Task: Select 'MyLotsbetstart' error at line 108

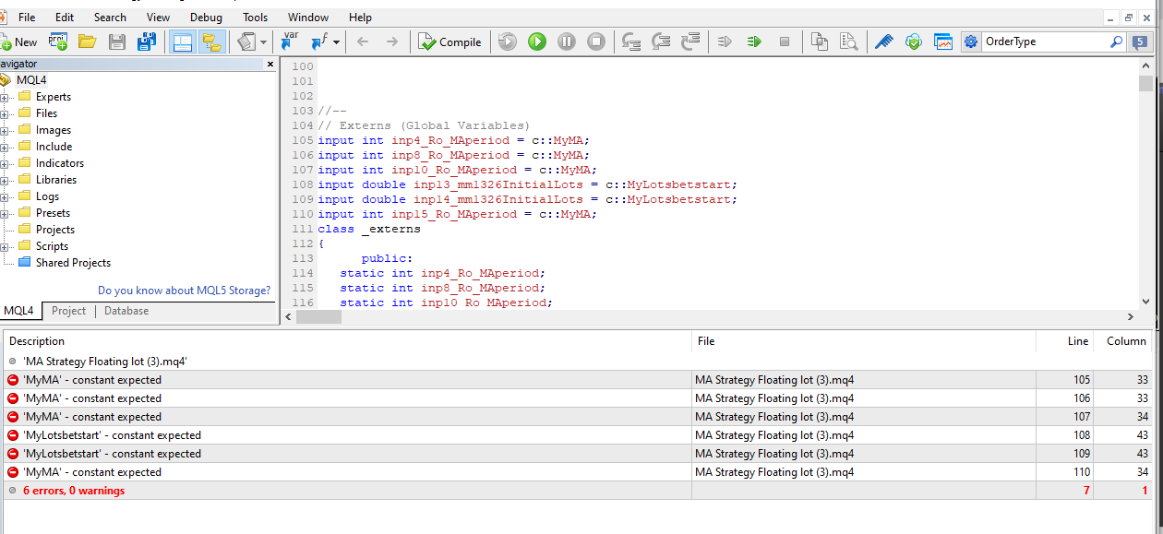Action: point(577,435)
